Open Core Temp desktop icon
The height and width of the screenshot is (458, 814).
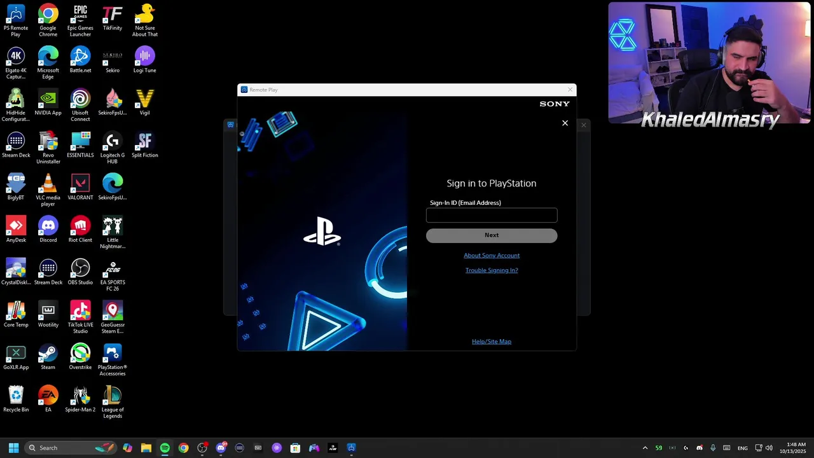16,315
